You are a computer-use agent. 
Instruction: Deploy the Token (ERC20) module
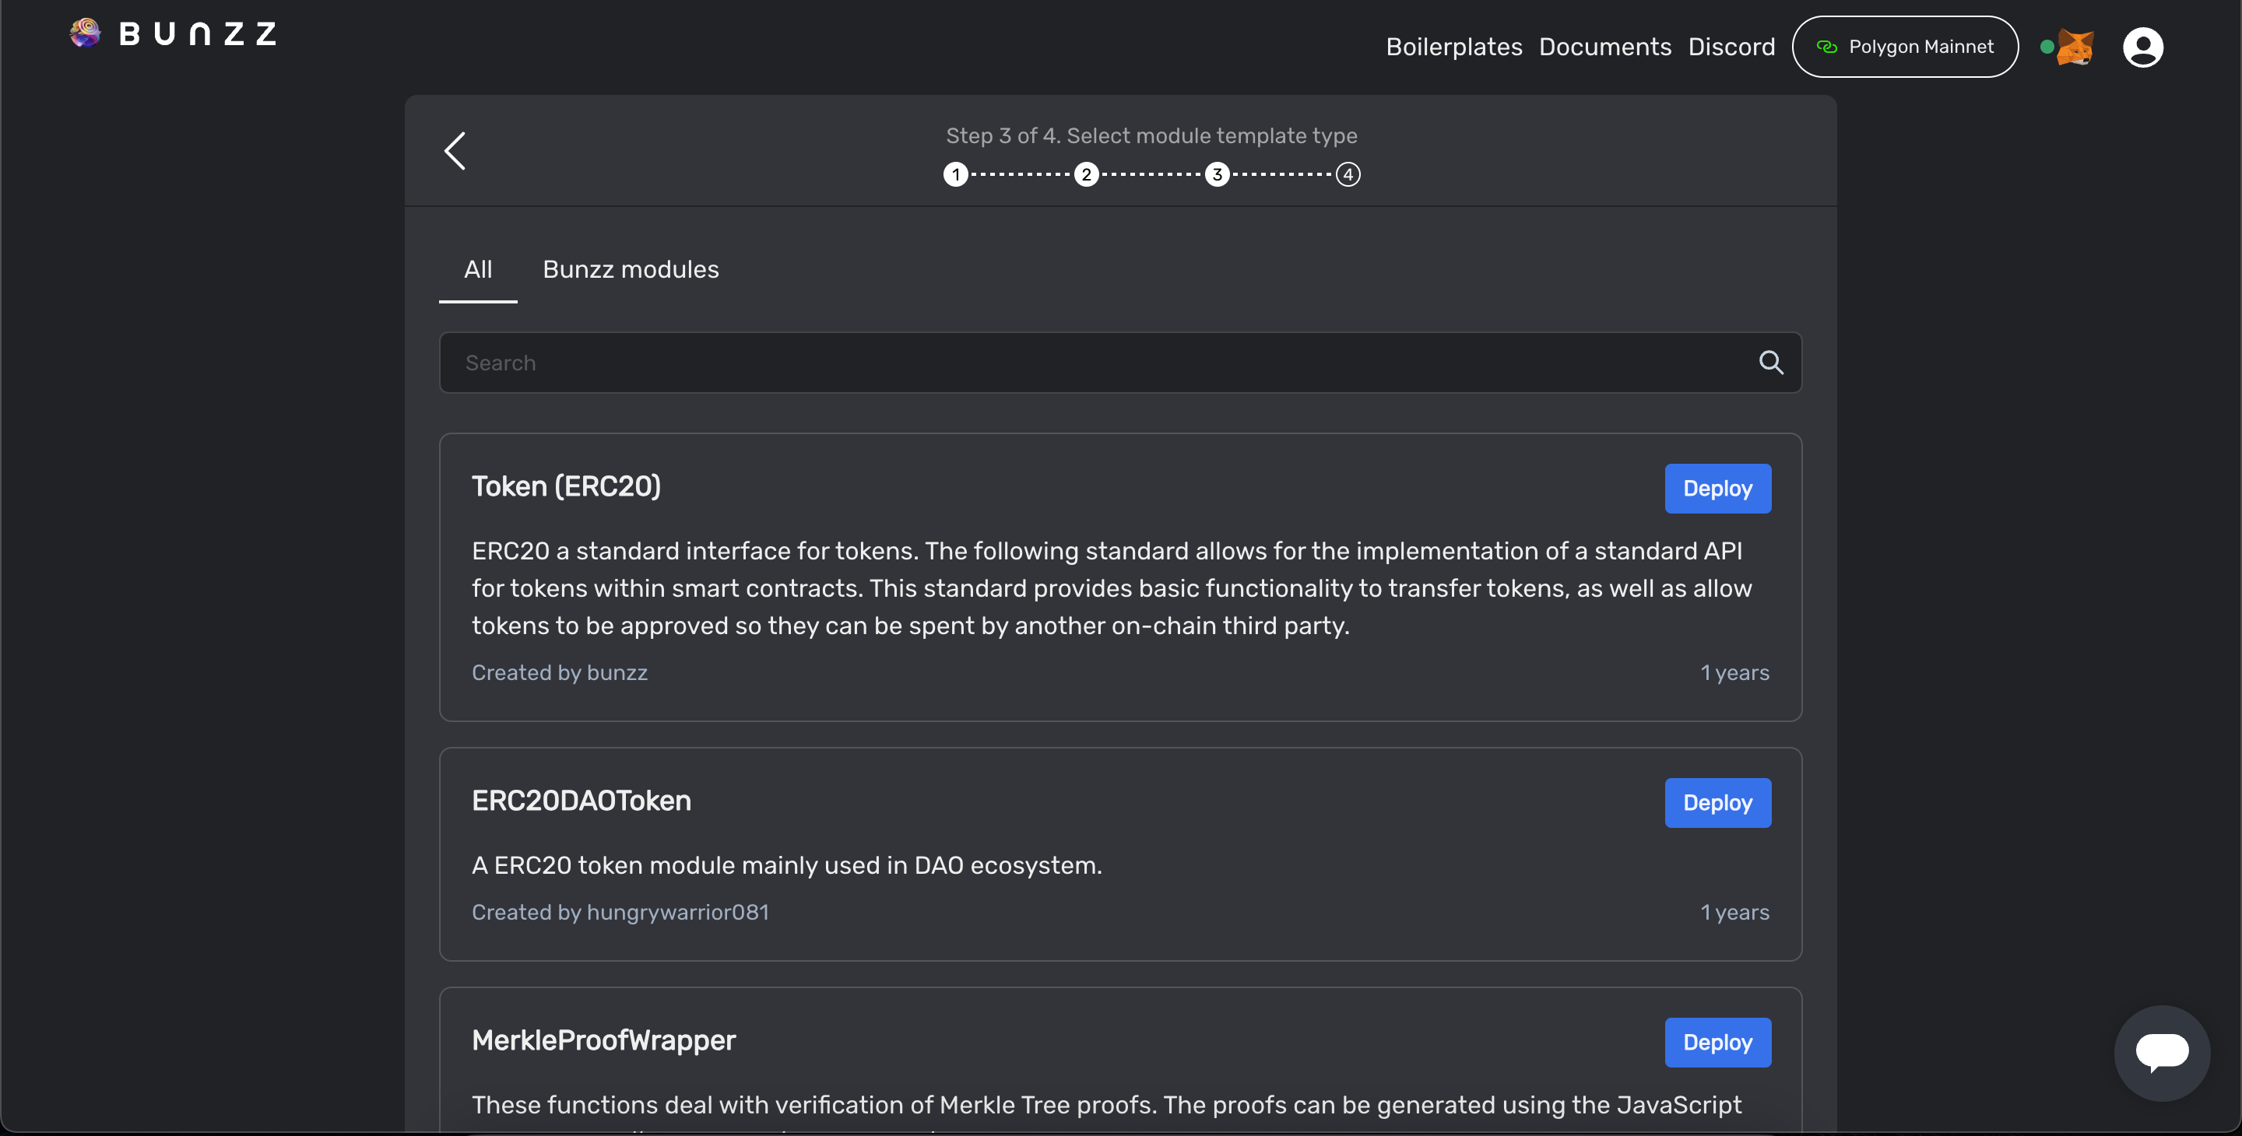pyautogui.click(x=1717, y=489)
